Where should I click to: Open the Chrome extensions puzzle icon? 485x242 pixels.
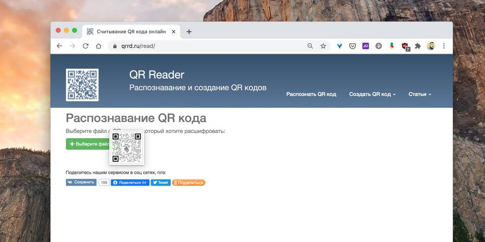click(418, 46)
